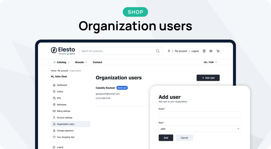This screenshot has width=271, height=149.
Task: Open the Contact menu item
Action: pyautogui.click(x=97, y=62)
